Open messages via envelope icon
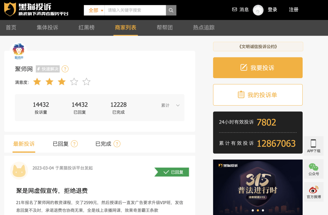The height and width of the screenshot is (215, 328). 234,10
